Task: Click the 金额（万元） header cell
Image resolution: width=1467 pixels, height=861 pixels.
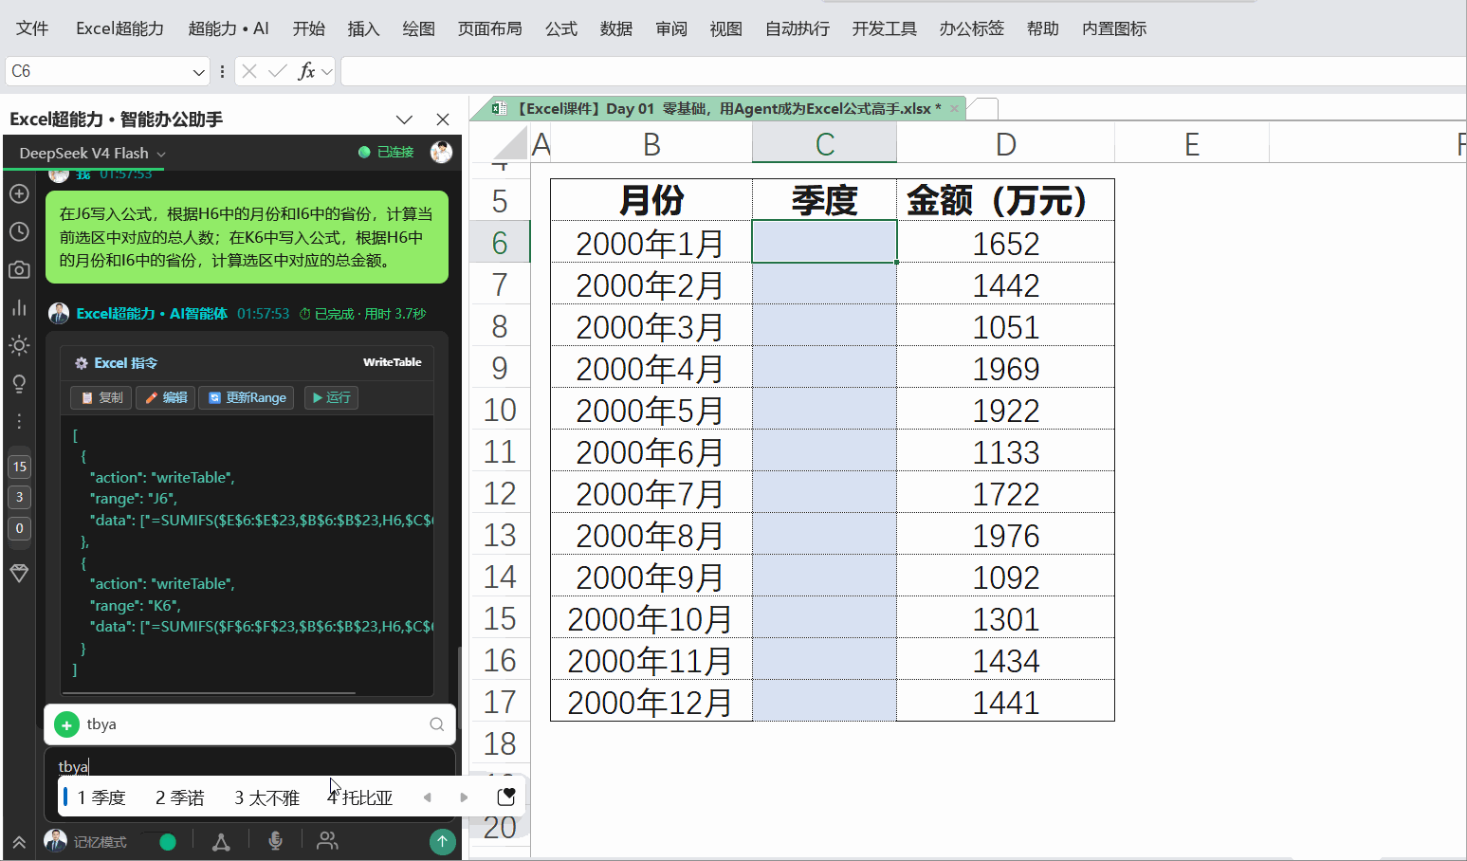Action: point(1005,200)
